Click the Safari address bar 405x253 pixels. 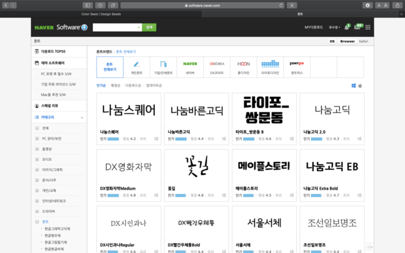click(x=202, y=5)
